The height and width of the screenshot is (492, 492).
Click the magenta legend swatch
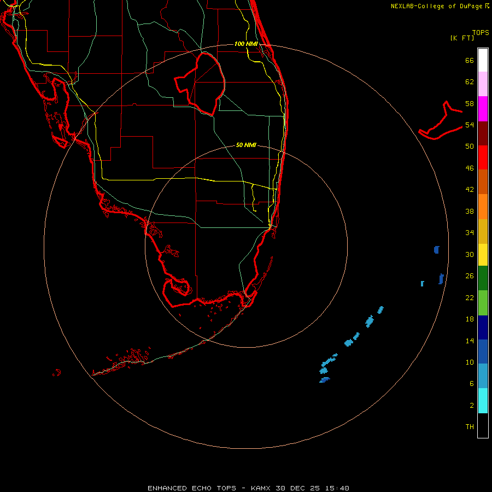pyautogui.click(x=483, y=109)
